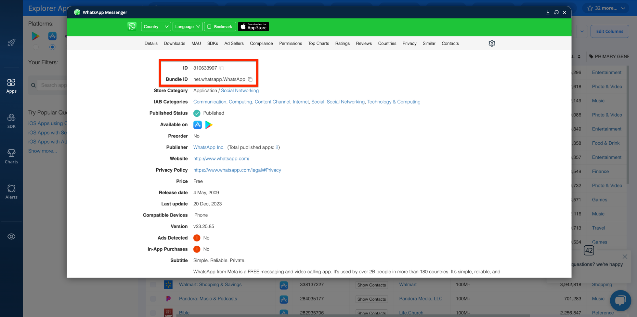Open the modal settings gear icon
The image size is (637, 317).
[492, 43]
